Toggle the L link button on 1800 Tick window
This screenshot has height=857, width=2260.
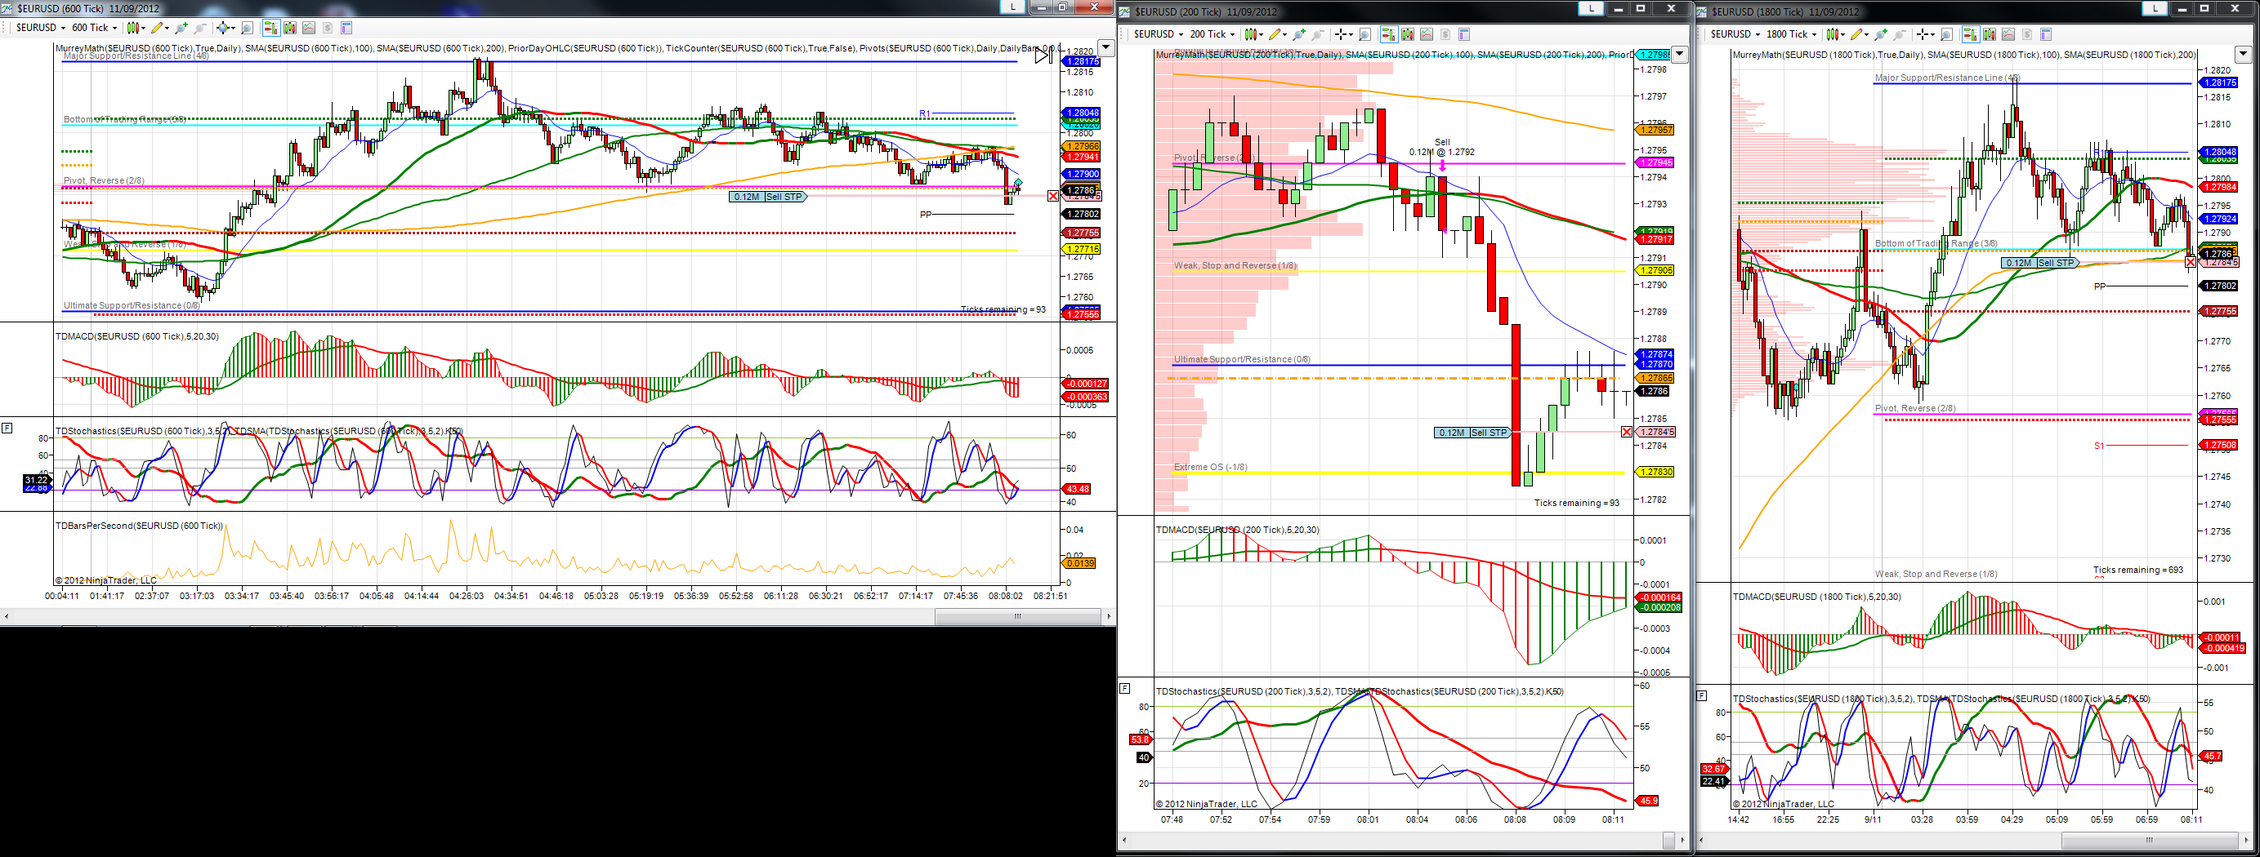(x=2155, y=8)
